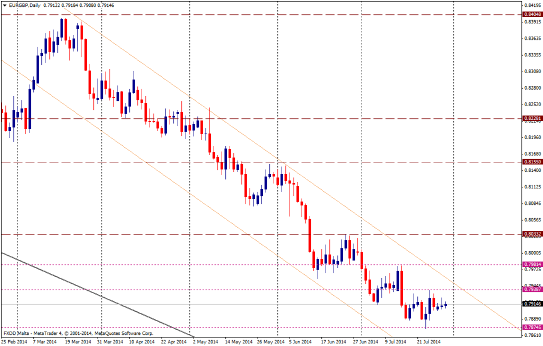This screenshot has height=346, width=543.
Task: Click the triangle arrow beside EURGBP,Daily
Action: click(4, 5)
